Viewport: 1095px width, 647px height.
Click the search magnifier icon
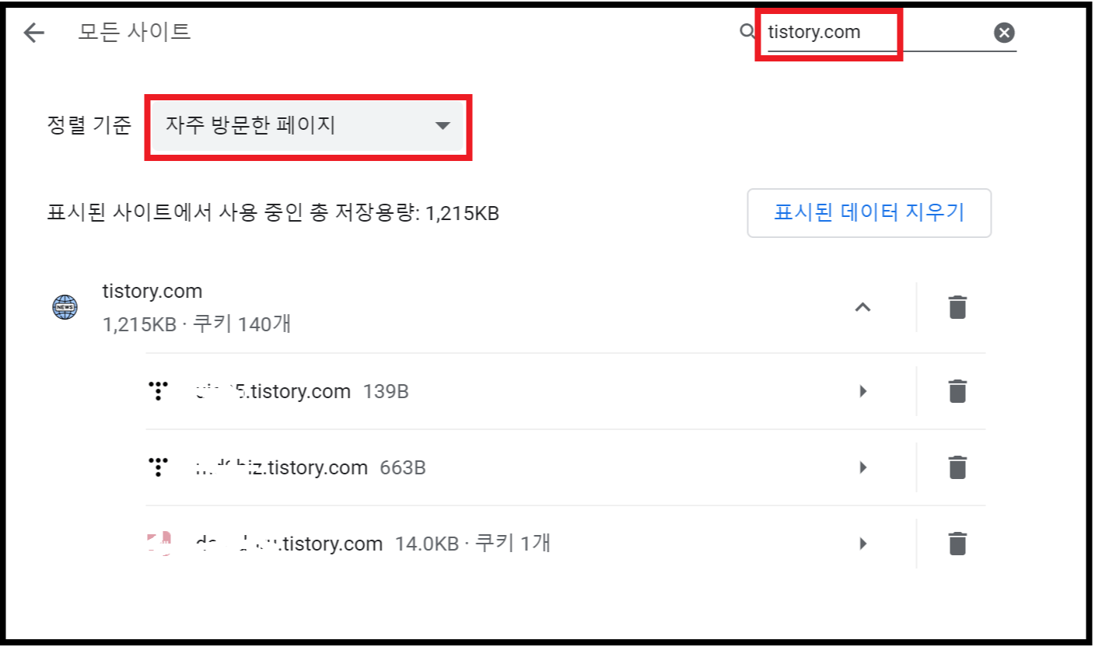747,32
